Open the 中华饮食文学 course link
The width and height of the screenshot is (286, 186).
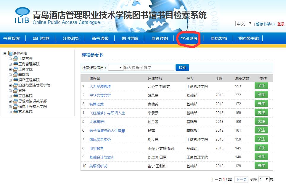(100, 95)
